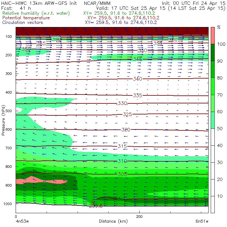Click the pink above-100% colorbar segment
The width and height of the screenshot is (227, 227).
[213, 36]
